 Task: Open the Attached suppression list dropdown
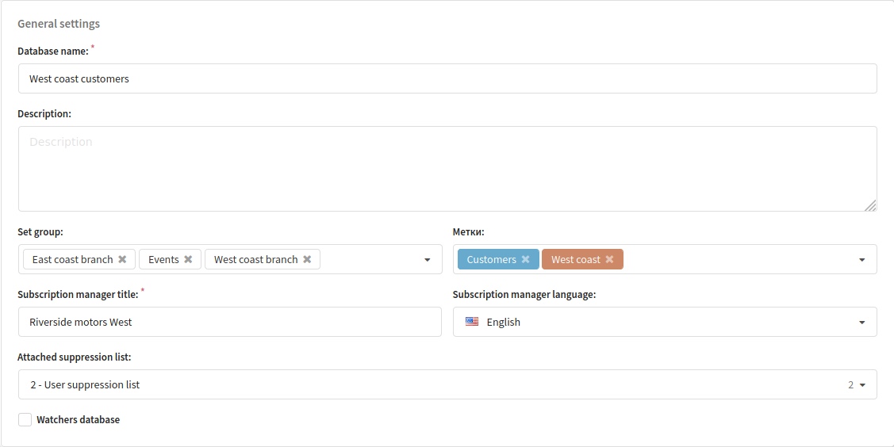point(447,384)
